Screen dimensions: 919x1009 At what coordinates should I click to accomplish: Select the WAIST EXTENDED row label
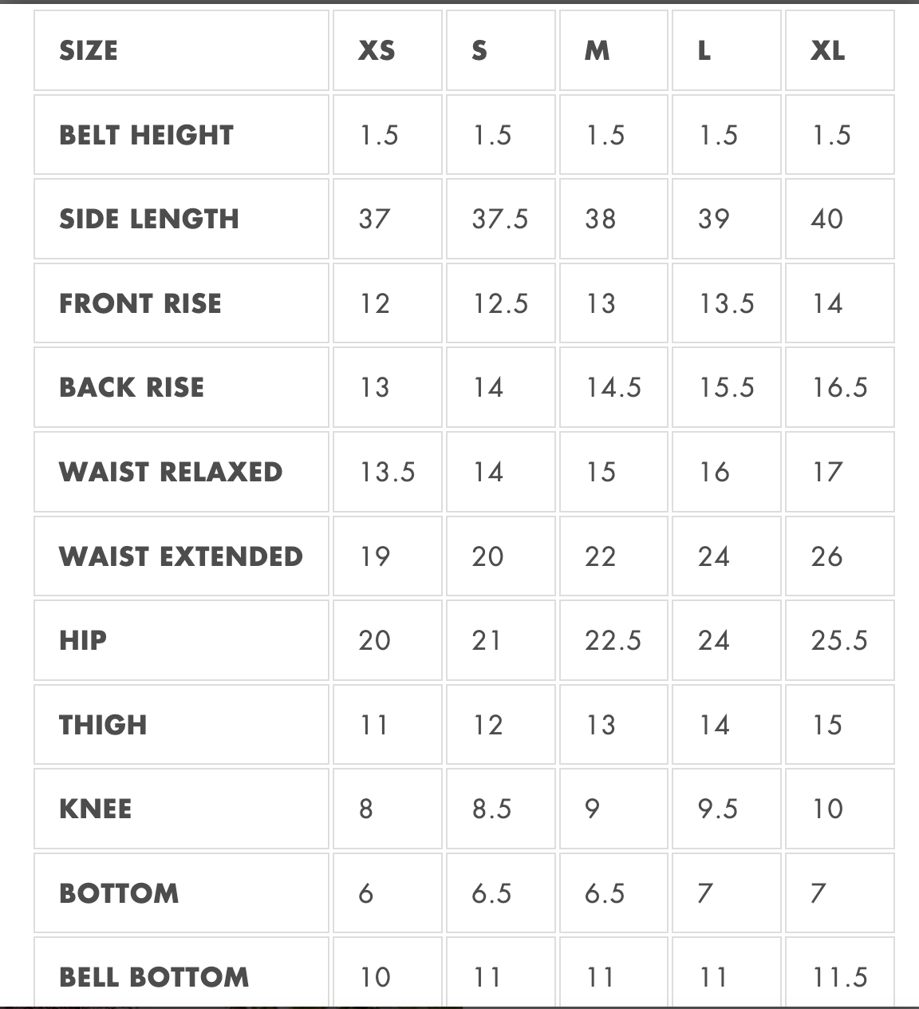click(181, 556)
